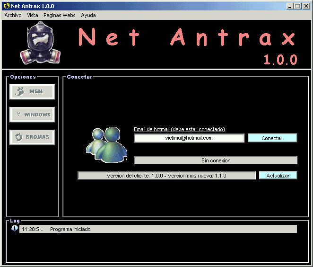
Task: Expand the Paginas Webs menu
Action: click(x=59, y=15)
